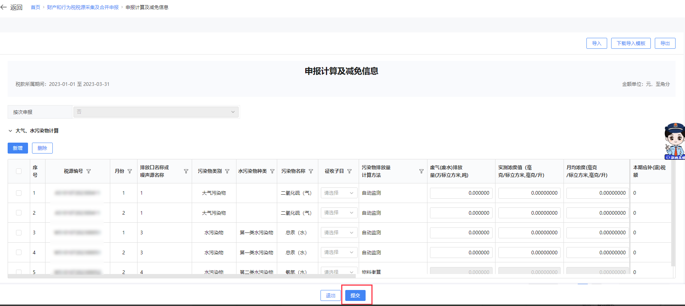This screenshot has width=685, height=306.
Task: Click the 导入 button
Action: click(597, 43)
